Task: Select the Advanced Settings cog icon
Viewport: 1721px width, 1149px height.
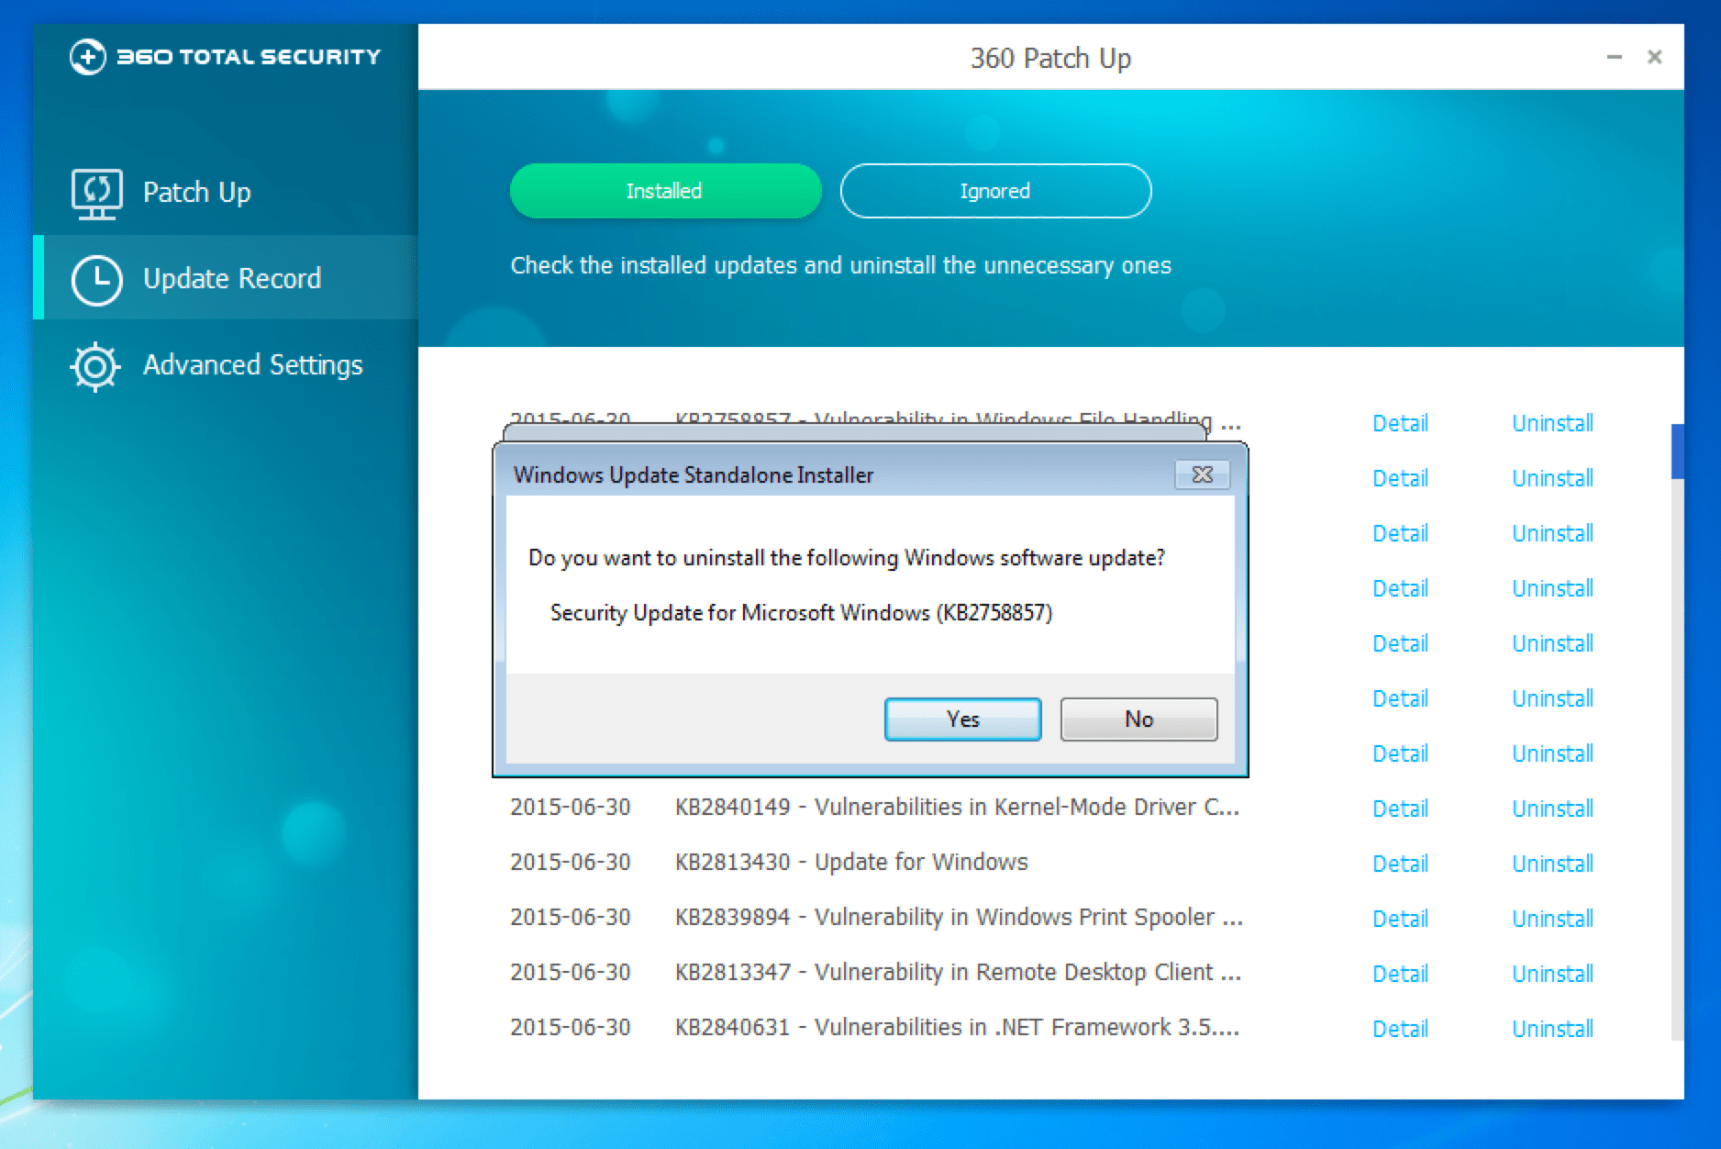Action: [95, 365]
